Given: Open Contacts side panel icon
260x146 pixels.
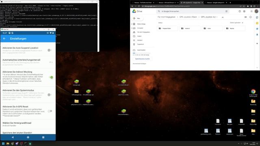Looking at the screenshot, I should [x=257, y=34].
